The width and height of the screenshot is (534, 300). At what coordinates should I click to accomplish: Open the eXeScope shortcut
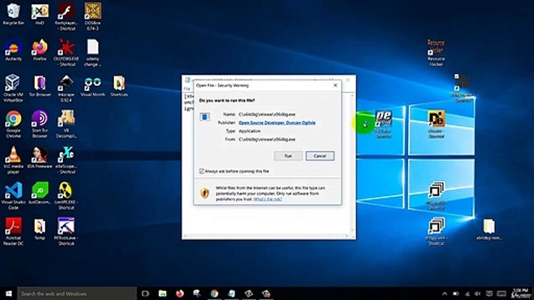[x=66, y=160]
